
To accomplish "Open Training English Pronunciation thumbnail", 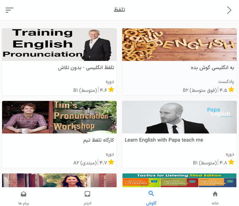I will coord(59,44).
